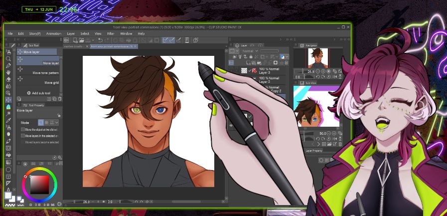Click the Navigator preview thumbnail
447x216 pixels.
coord(317,58)
